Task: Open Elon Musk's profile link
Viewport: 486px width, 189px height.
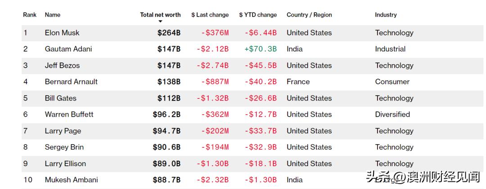Action: pos(62,33)
